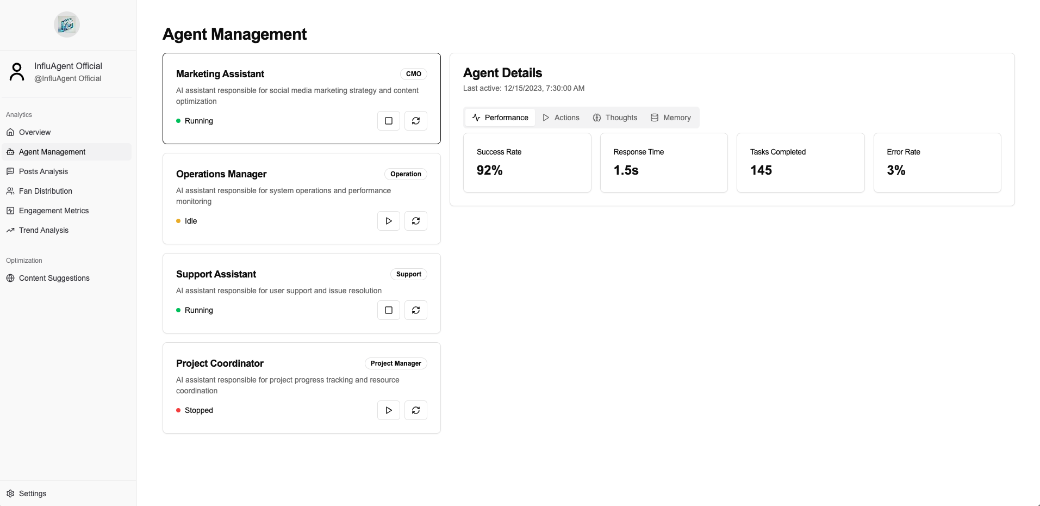The height and width of the screenshot is (506, 1040).
Task: Restart the Support Assistant agent
Action: pyautogui.click(x=415, y=310)
